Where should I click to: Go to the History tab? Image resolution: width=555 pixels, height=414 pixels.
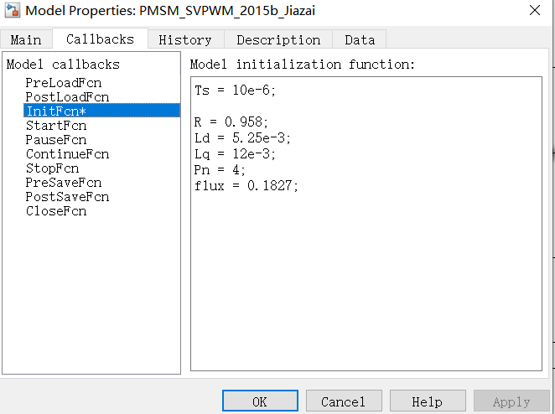click(184, 39)
